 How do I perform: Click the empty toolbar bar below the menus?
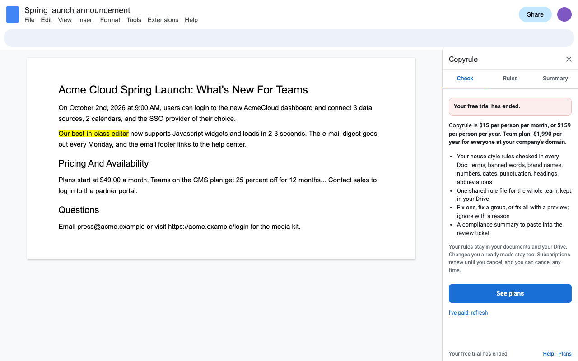[289, 38]
